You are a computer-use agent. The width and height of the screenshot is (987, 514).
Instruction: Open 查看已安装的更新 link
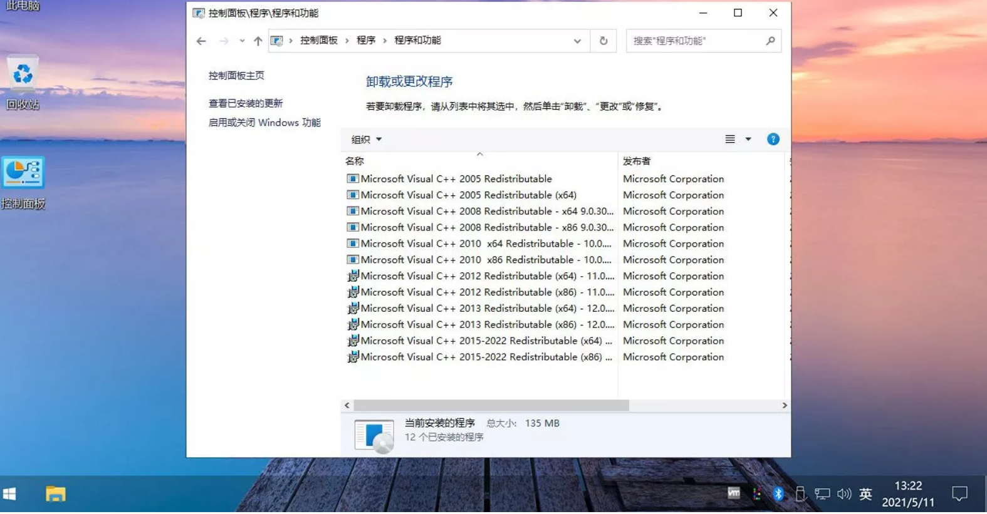[x=246, y=103]
